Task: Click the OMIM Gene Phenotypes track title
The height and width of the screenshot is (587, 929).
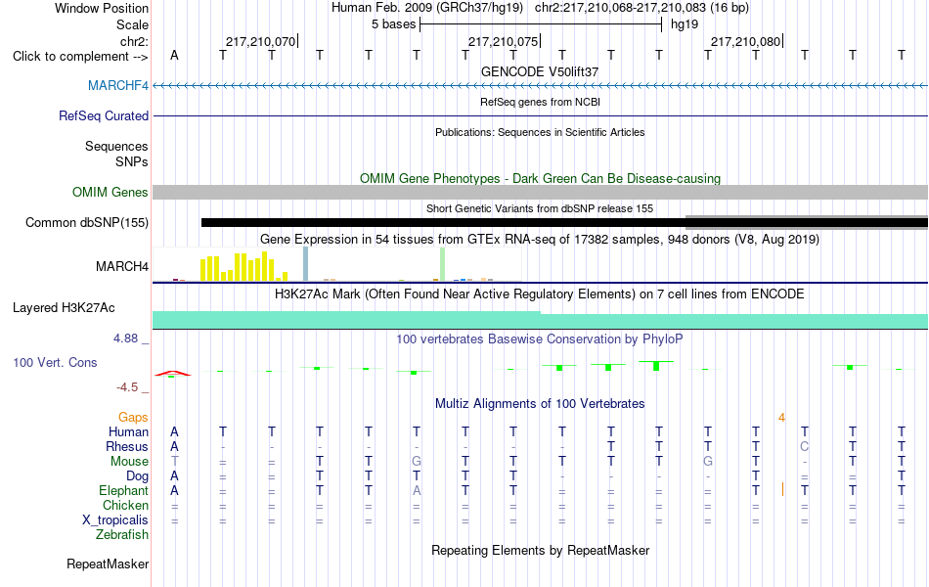Action: coord(540,178)
